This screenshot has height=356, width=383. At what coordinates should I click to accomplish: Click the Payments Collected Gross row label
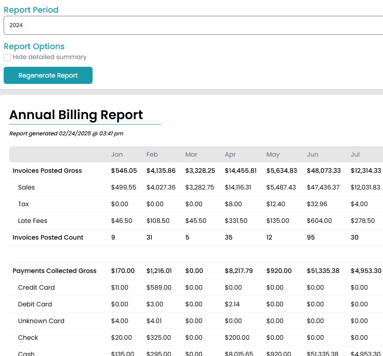coord(55,271)
